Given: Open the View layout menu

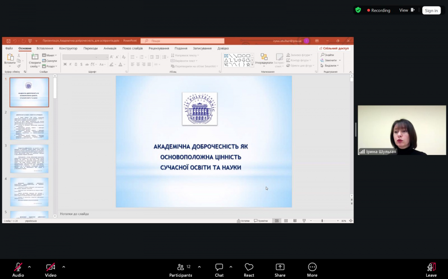Looking at the screenshot, I should pyautogui.click(x=407, y=10).
